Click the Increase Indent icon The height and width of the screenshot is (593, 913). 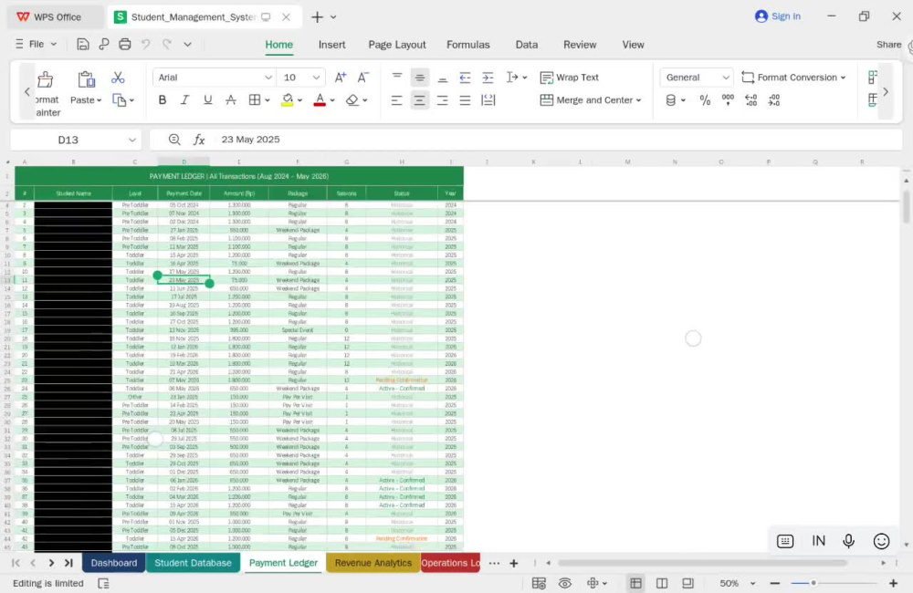[x=488, y=78]
